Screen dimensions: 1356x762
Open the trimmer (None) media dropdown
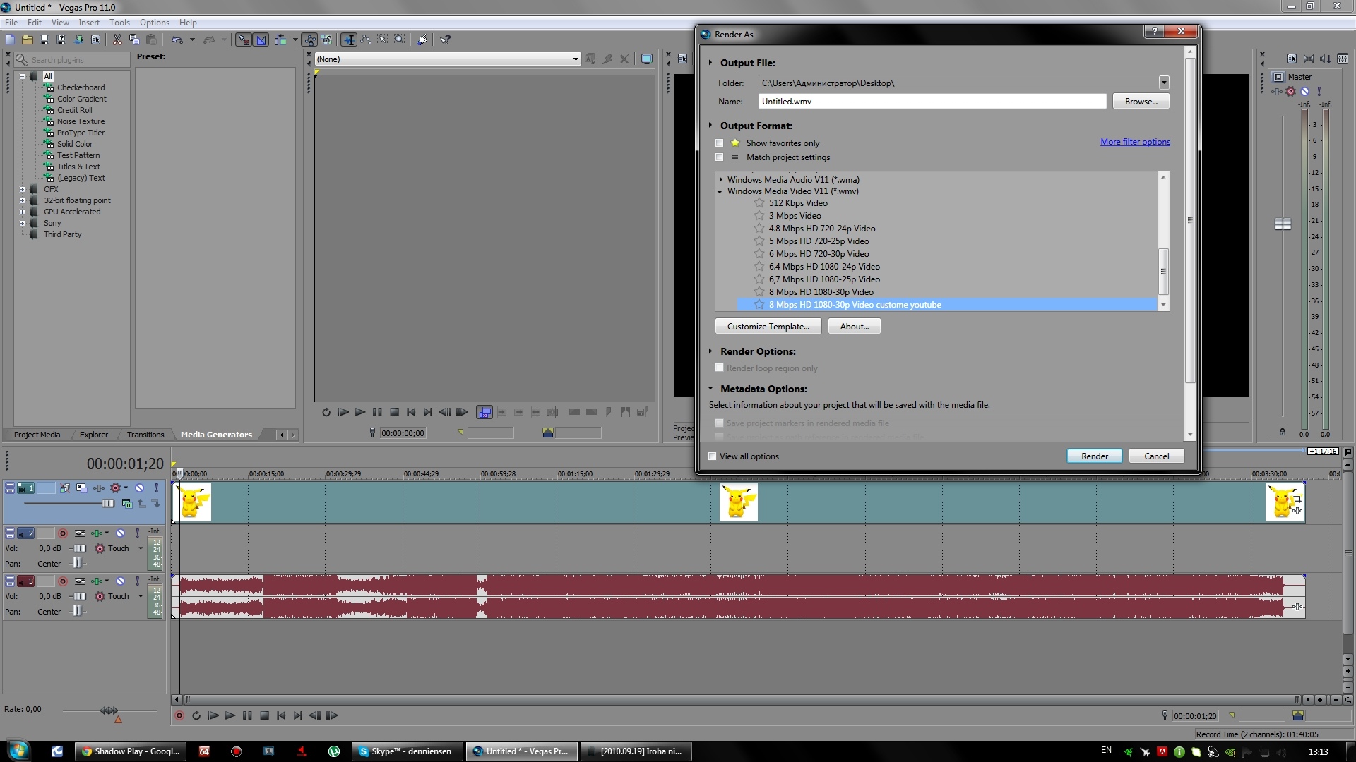pyautogui.click(x=576, y=59)
